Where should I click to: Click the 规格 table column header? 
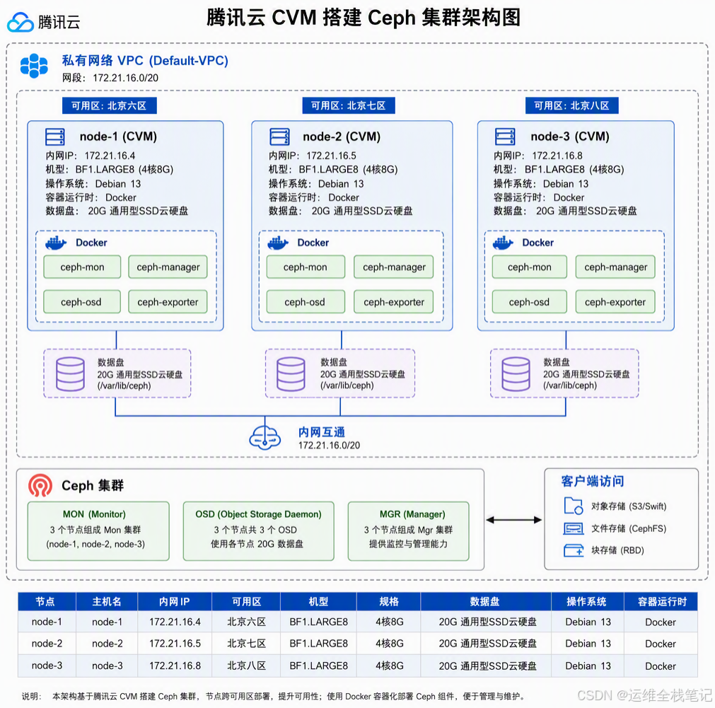click(x=389, y=601)
